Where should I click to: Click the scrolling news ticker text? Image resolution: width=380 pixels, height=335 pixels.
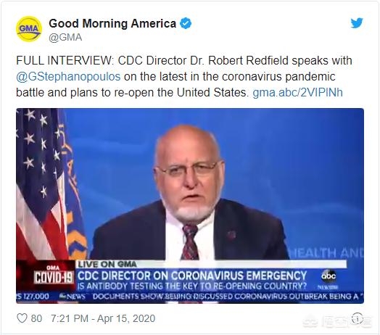click(x=226, y=297)
